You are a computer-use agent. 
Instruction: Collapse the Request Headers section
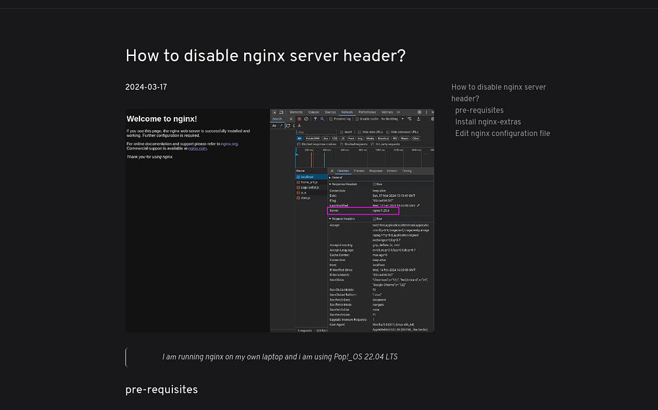coord(330,218)
